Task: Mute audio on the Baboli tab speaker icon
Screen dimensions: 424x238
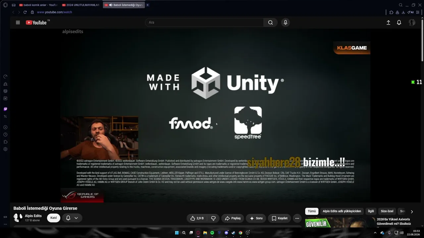Action: [x=111, y=5]
